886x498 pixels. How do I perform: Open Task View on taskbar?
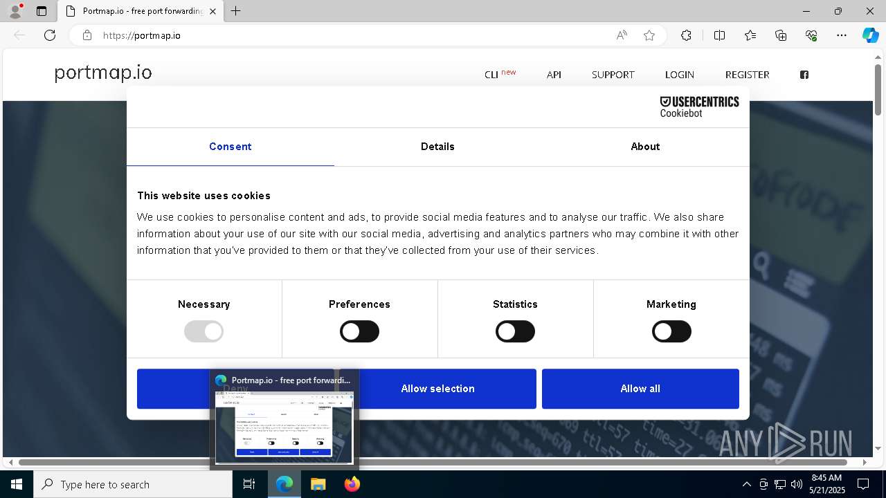coord(249,484)
